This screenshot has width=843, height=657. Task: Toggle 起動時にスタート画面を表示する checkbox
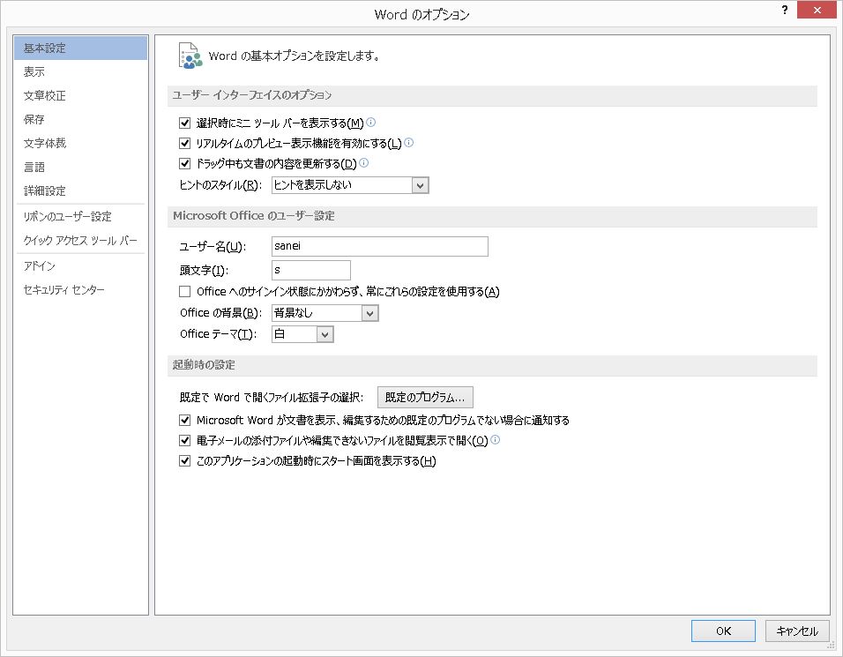pos(184,460)
